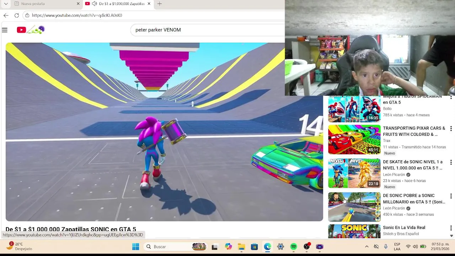Click the video title De $1 a $1.000.000 Zapatillas
Screen dimensions: 455x256
pos(71,229)
